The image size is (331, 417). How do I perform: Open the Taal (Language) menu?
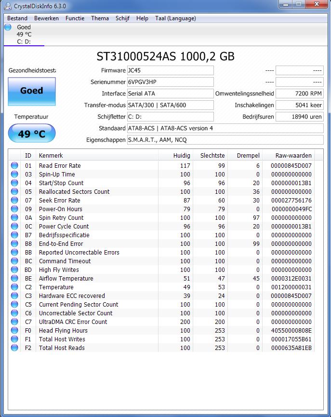[x=175, y=18]
